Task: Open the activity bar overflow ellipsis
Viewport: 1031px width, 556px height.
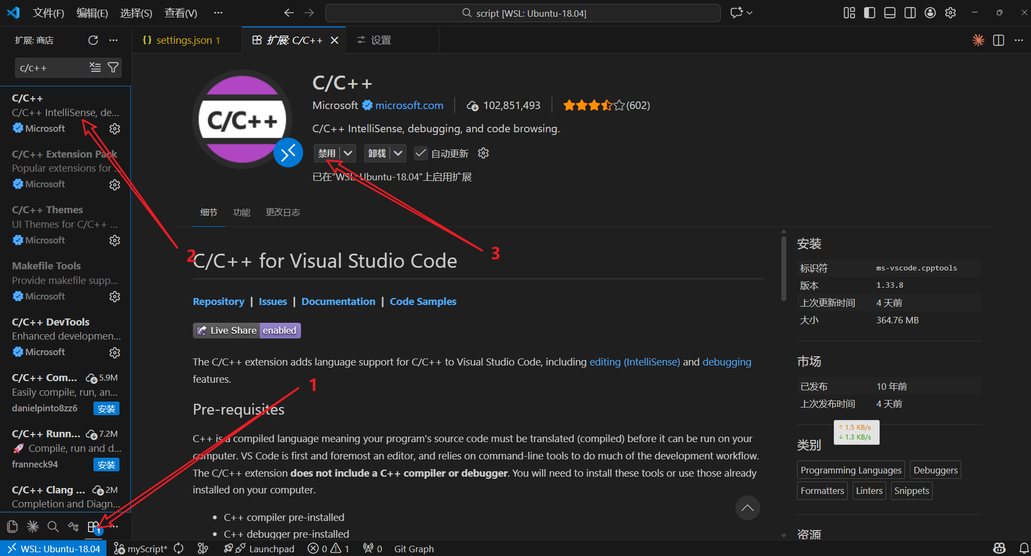Action: point(113,526)
